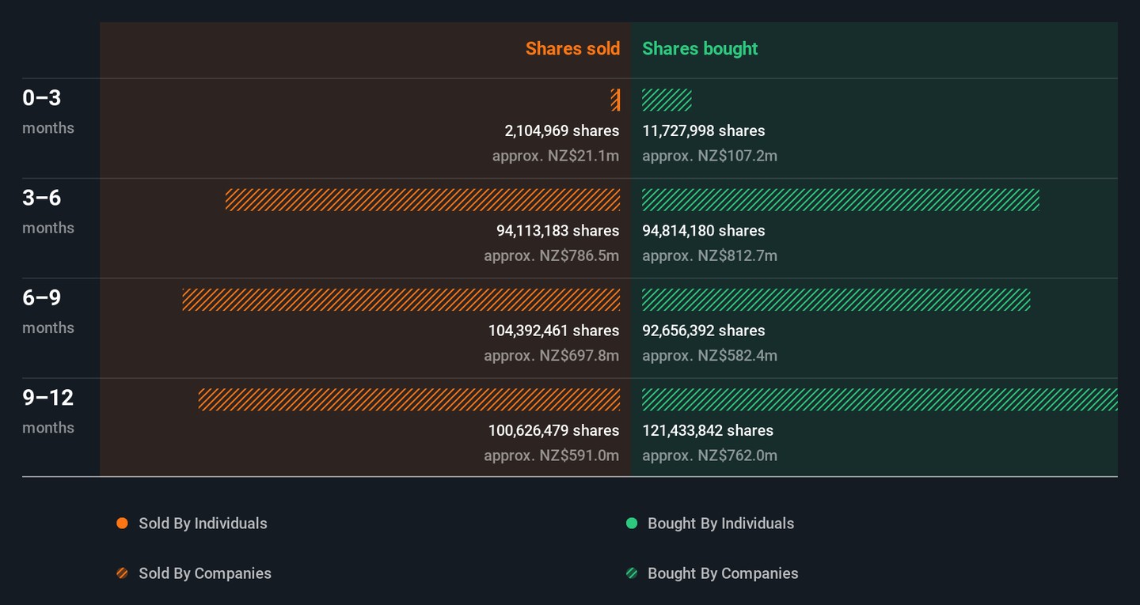Click the 94,814,180 shares value
Image resolution: width=1140 pixels, height=605 pixels.
coord(703,231)
